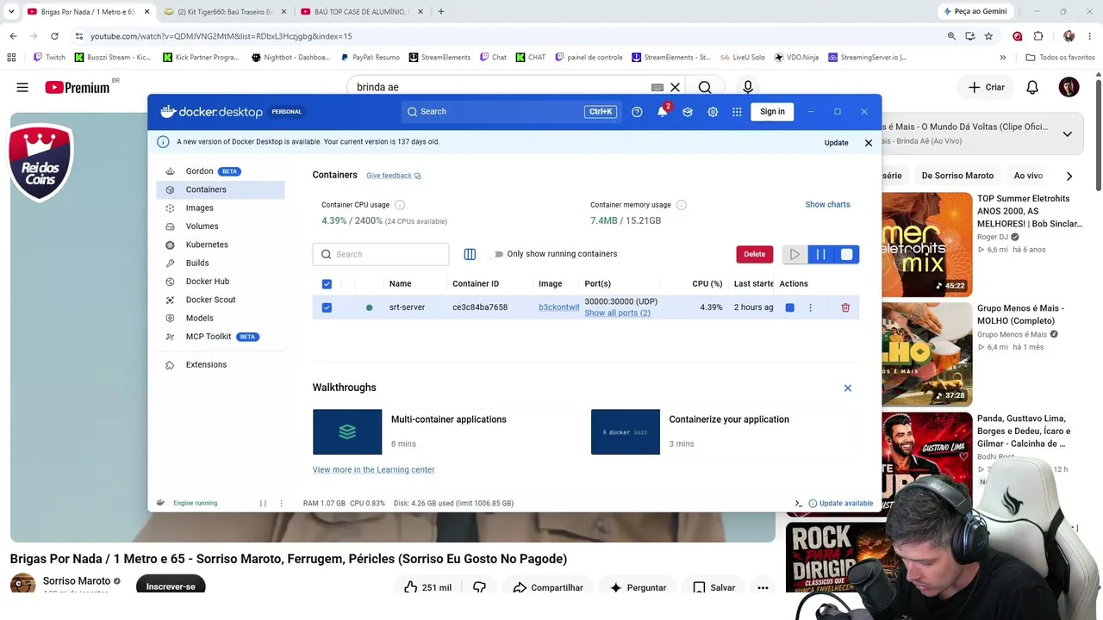Open Multi-container applications walkthrough thumbnail
This screenshot has width=1103, height=620.
pos(347,432)
